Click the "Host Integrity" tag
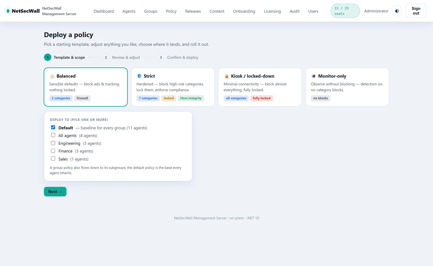The height and width of the screenshot is (266, 433). tap(191, 98)
